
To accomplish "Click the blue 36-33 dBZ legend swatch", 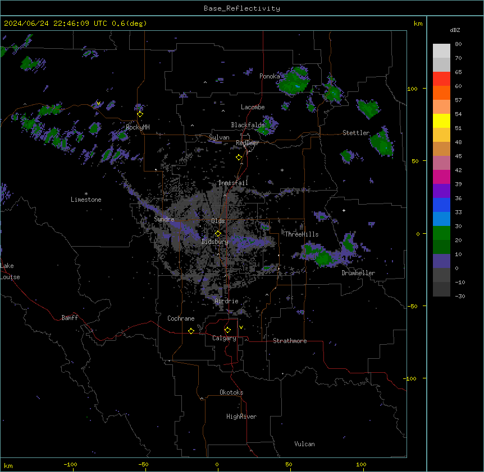I will click(x=441, y=205).
